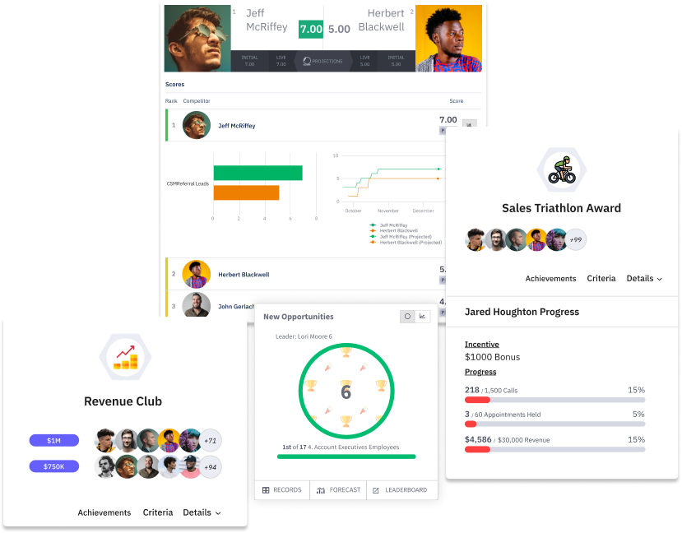This screenshot has width=682, height=533.
Task: Open the Forecast chart view
Action: click(x=338, y=490)
